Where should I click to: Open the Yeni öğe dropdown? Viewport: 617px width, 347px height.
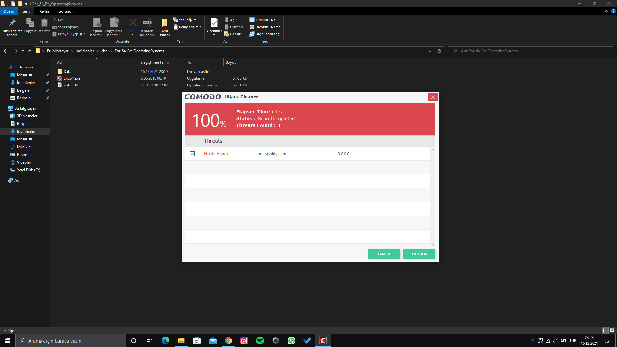click(x=186, y=20)
